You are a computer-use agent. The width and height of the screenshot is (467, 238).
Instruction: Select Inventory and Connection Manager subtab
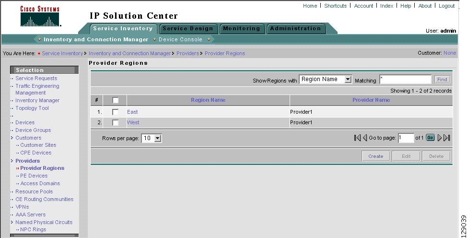tap(96, 39)
